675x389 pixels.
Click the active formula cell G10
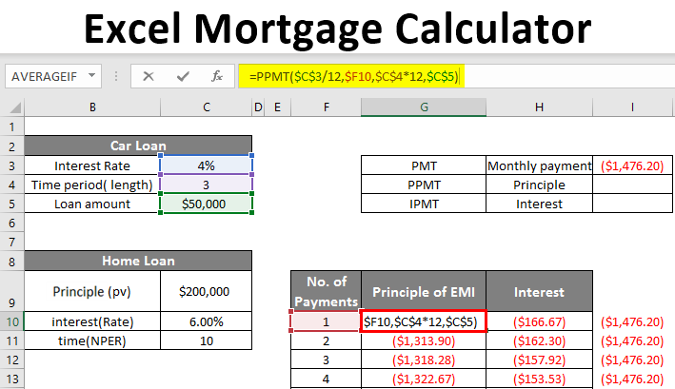point(424,321)
